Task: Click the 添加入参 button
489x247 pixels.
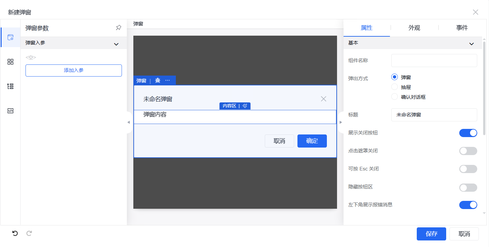Action: tap(74, 70)
